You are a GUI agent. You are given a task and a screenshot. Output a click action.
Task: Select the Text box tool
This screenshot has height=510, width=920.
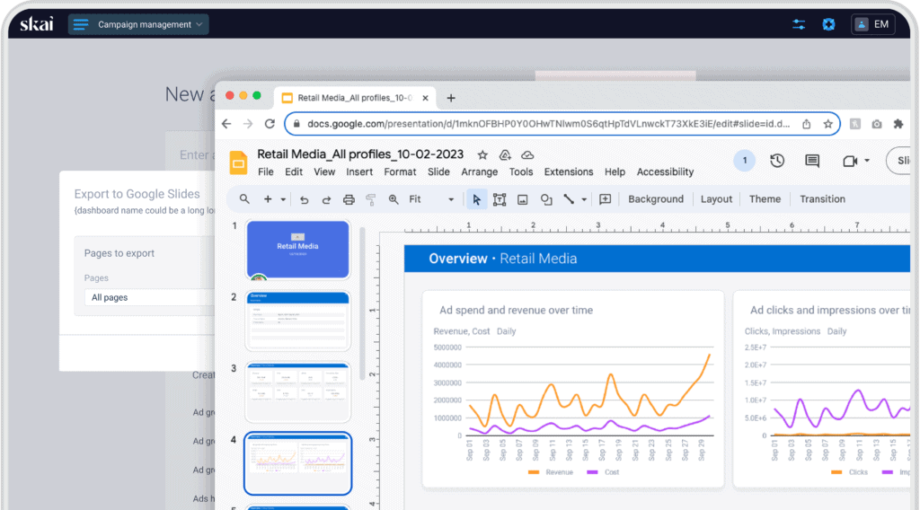click(500, 200)
